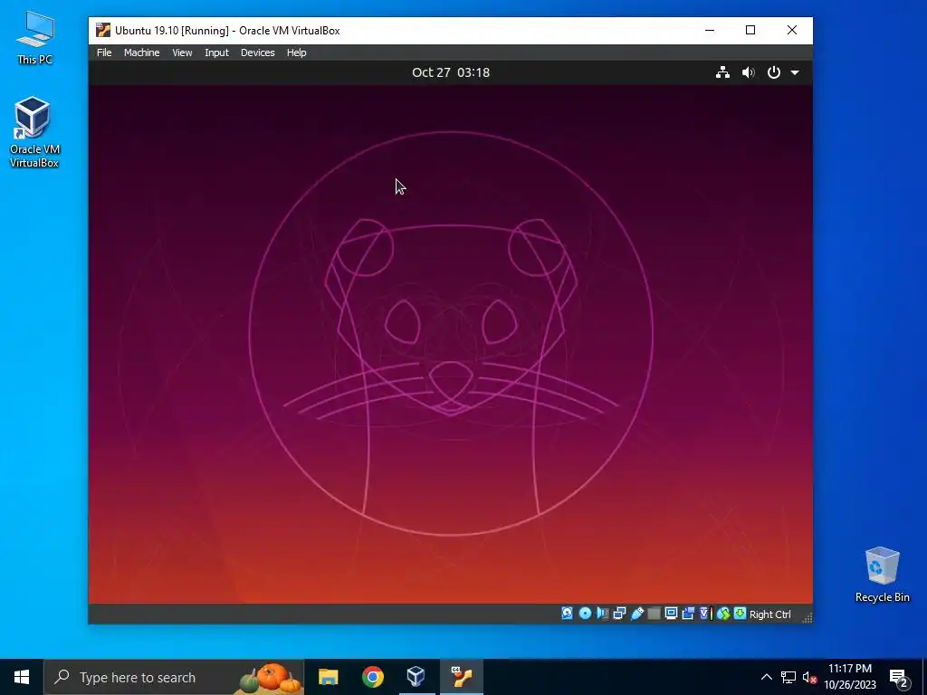927x695 pixels.
Task: Open the Devices menu
Action: (x=258, y=52)
